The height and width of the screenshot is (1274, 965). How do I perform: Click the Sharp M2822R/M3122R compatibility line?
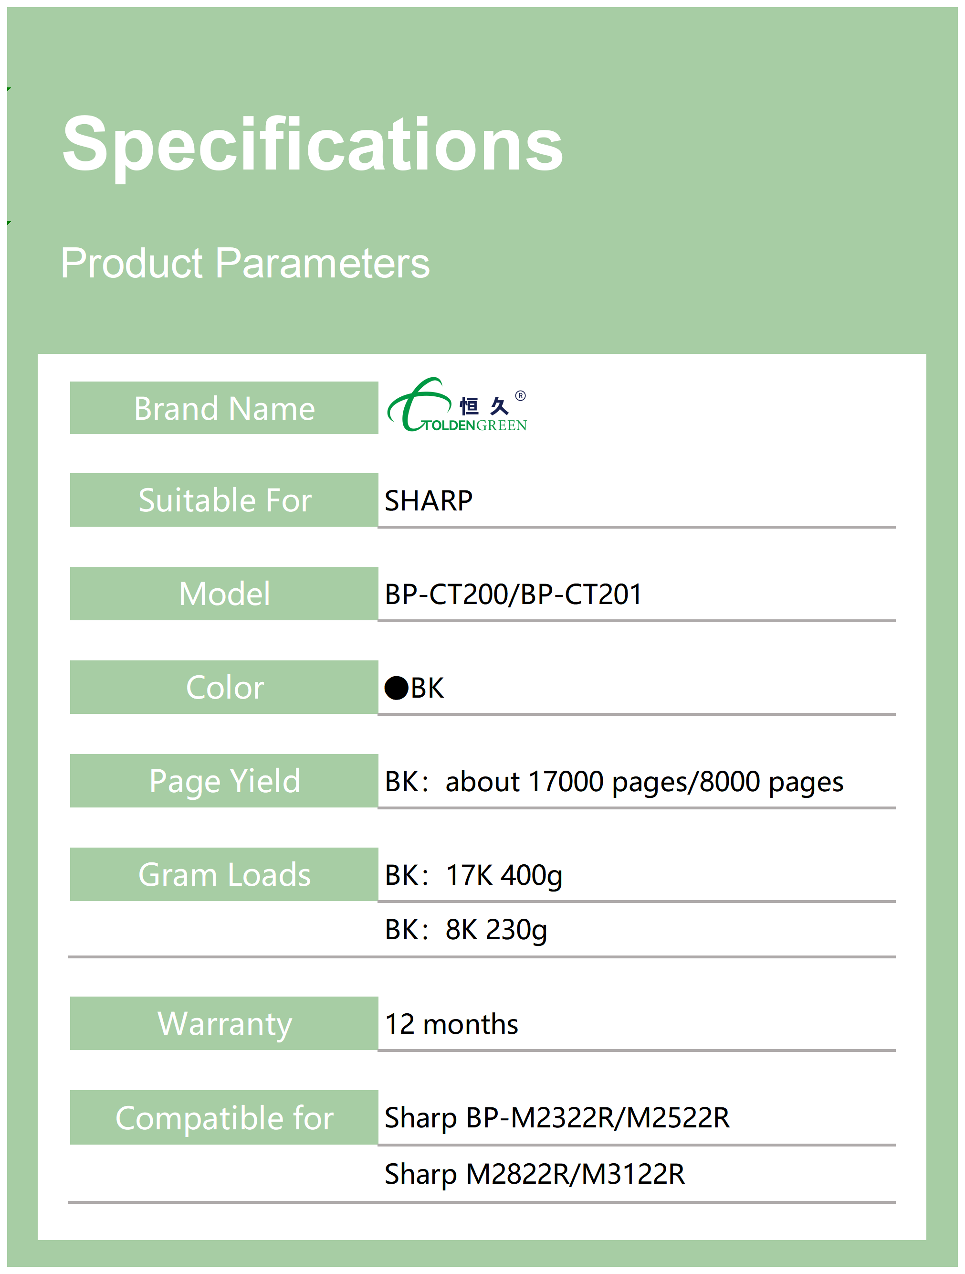(535, 1174)
